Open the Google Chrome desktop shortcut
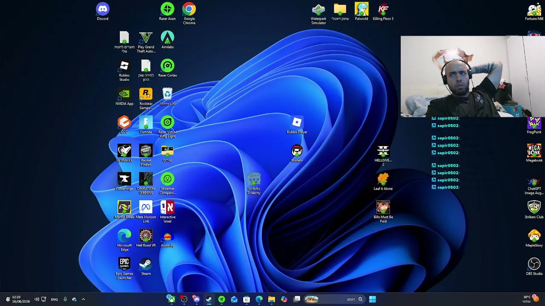 pyautogui.click(x=189, y=14)
